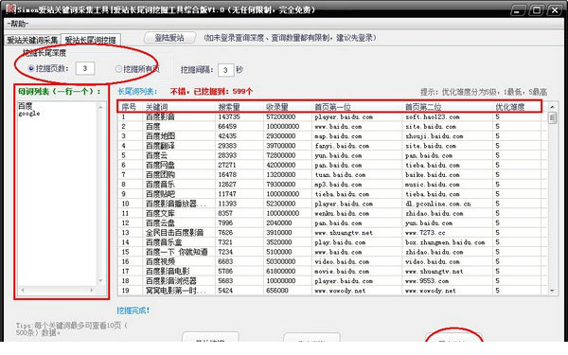This screenshot has width=568, height=355.
Task: Select the 百度影音浏览器 keyword row
Action: [x=171, y=281]
